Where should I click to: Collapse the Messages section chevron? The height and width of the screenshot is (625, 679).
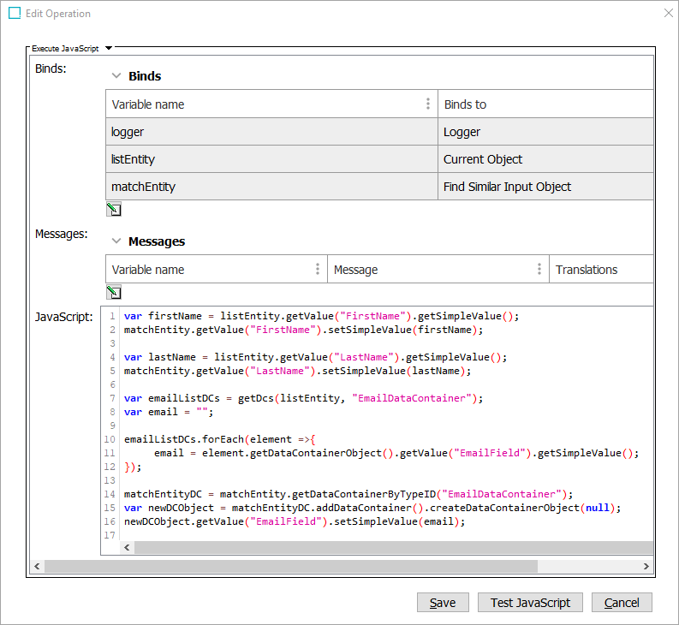[x=116, y=241]
